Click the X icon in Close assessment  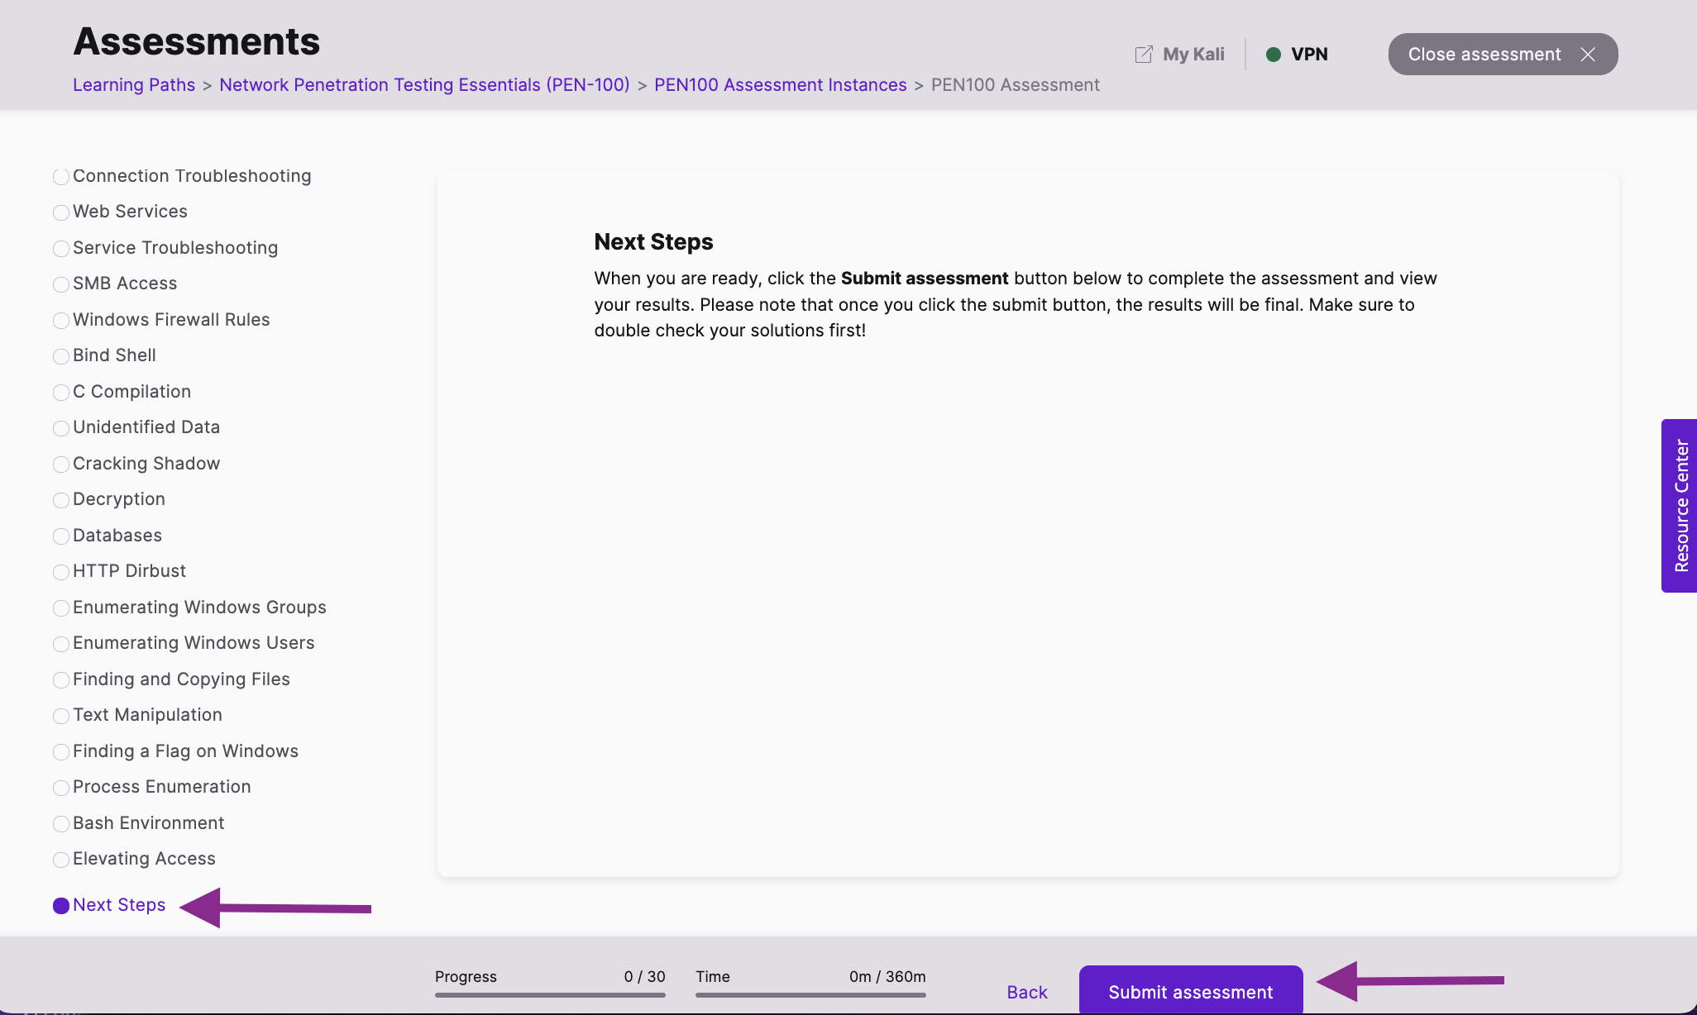1588,55
